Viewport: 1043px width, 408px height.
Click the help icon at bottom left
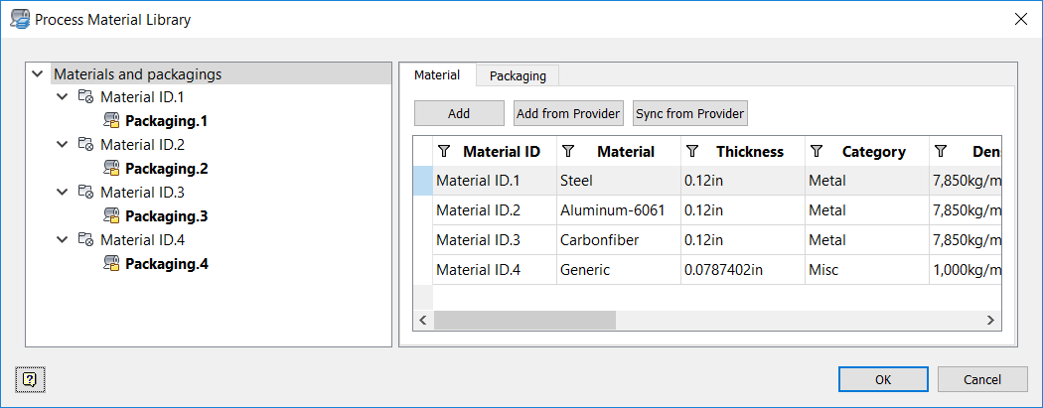click(x=30, y=378)
